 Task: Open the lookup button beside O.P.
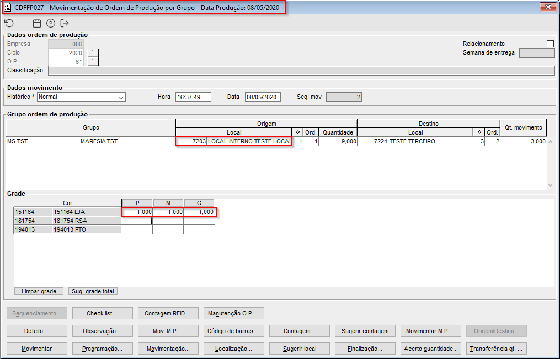[x=93, y=61]
